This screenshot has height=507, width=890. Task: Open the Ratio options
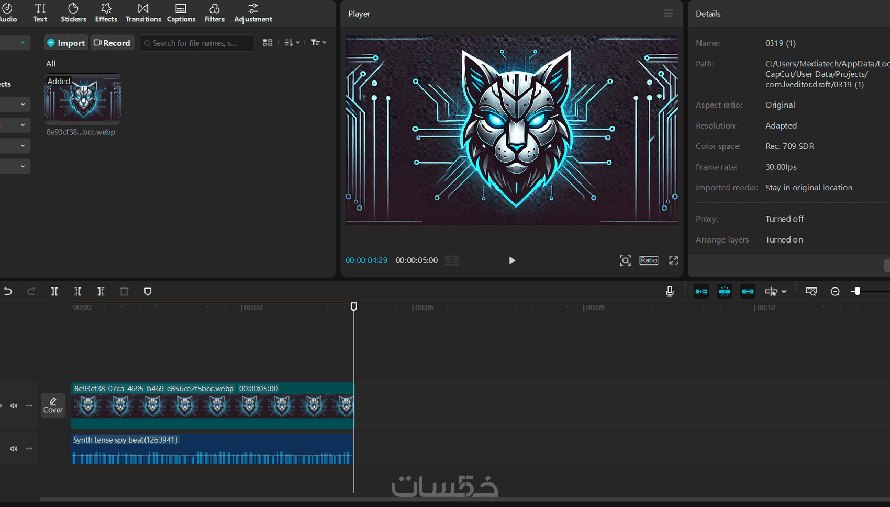[x=649, y=260]
